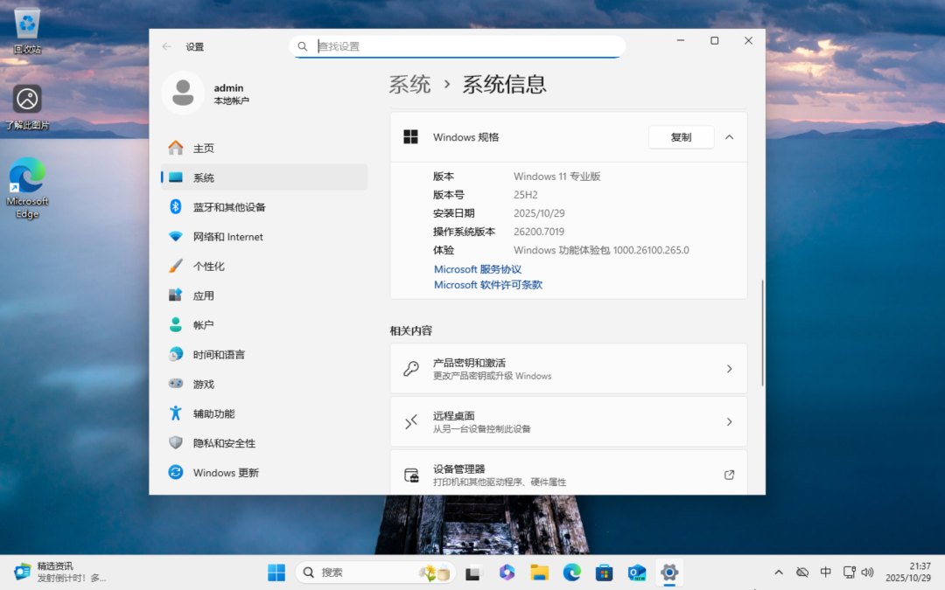This screenshot has width=945, height=590.
Task: Click the network tray icon
Action: click(x=849, y=572)
